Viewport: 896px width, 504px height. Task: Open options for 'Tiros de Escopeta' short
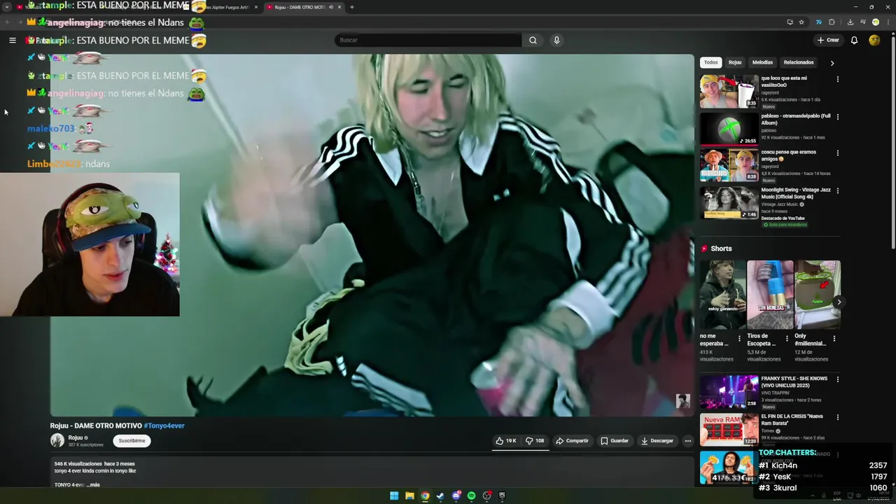tap(787, 339)
